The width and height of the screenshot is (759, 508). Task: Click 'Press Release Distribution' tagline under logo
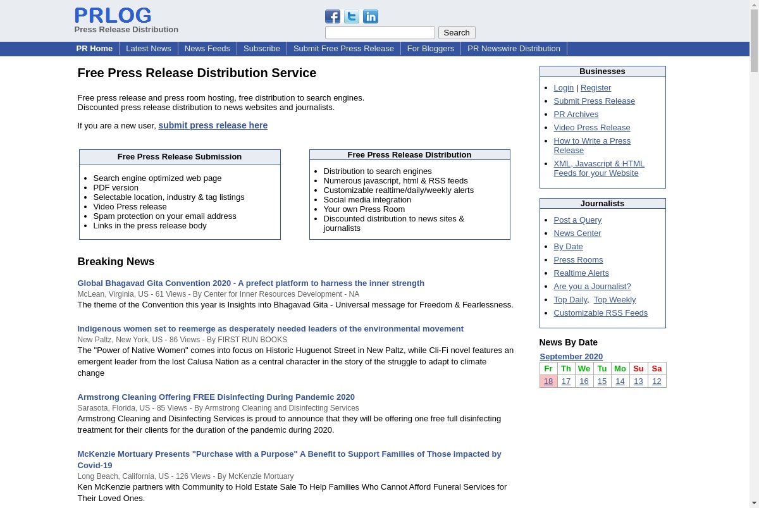click(x=126, y=30)
